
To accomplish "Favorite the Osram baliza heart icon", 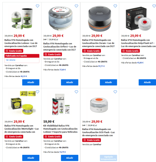I will coord(115,6).
